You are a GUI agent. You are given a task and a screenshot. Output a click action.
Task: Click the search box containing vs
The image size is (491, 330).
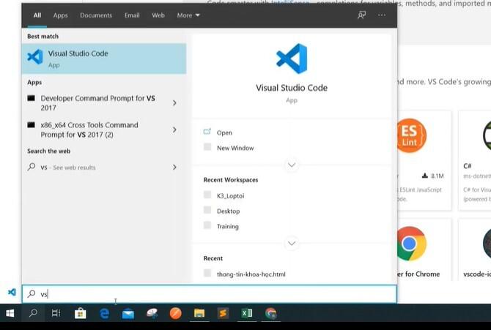pyautogui.click(x=209, y=294)
